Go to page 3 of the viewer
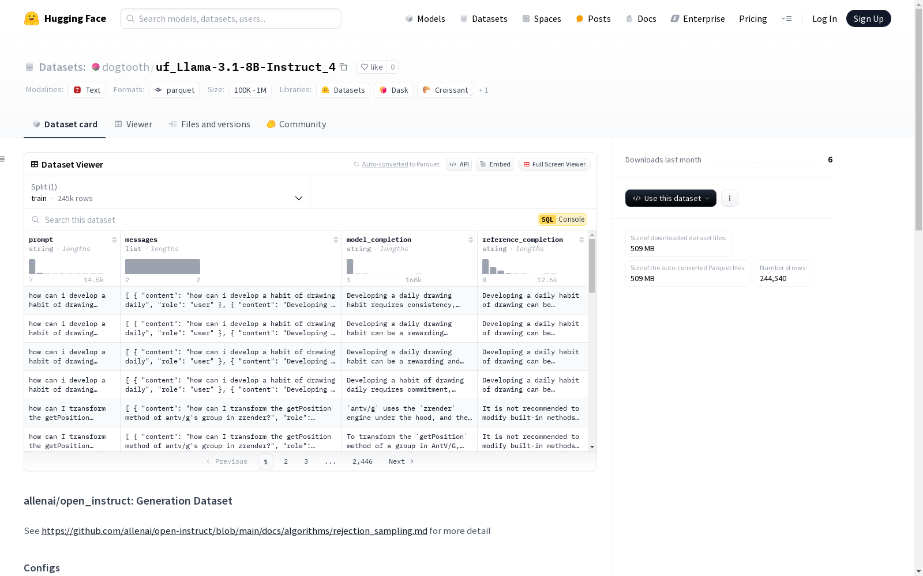The image size is (923, 576). point(306,461)
